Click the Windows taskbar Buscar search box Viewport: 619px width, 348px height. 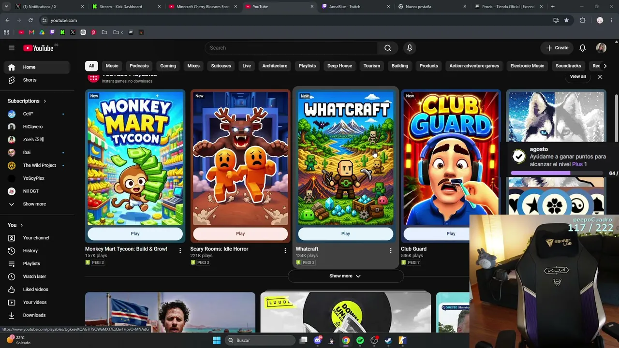coord(260,340)
